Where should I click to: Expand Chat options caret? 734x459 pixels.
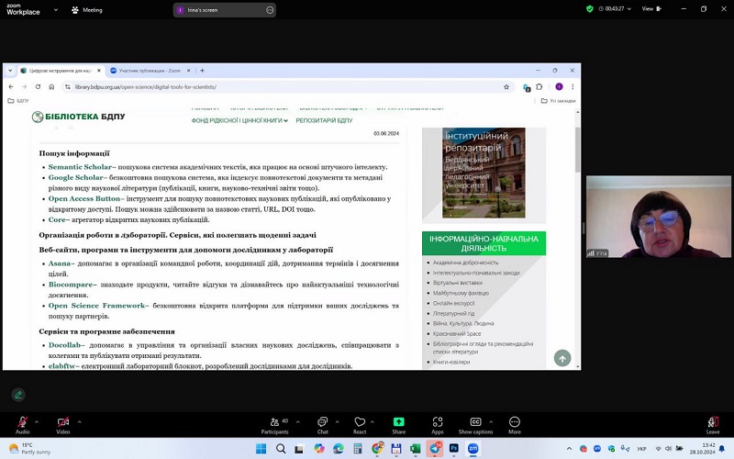point(337,421)
